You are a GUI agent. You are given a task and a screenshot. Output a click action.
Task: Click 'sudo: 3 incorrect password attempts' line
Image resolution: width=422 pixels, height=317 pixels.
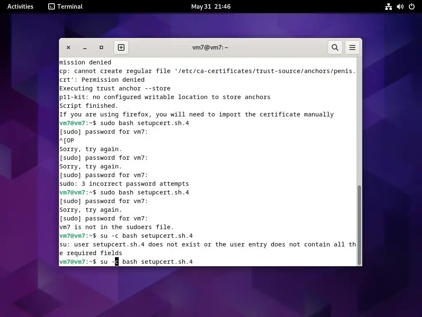[x=124, y=184]
